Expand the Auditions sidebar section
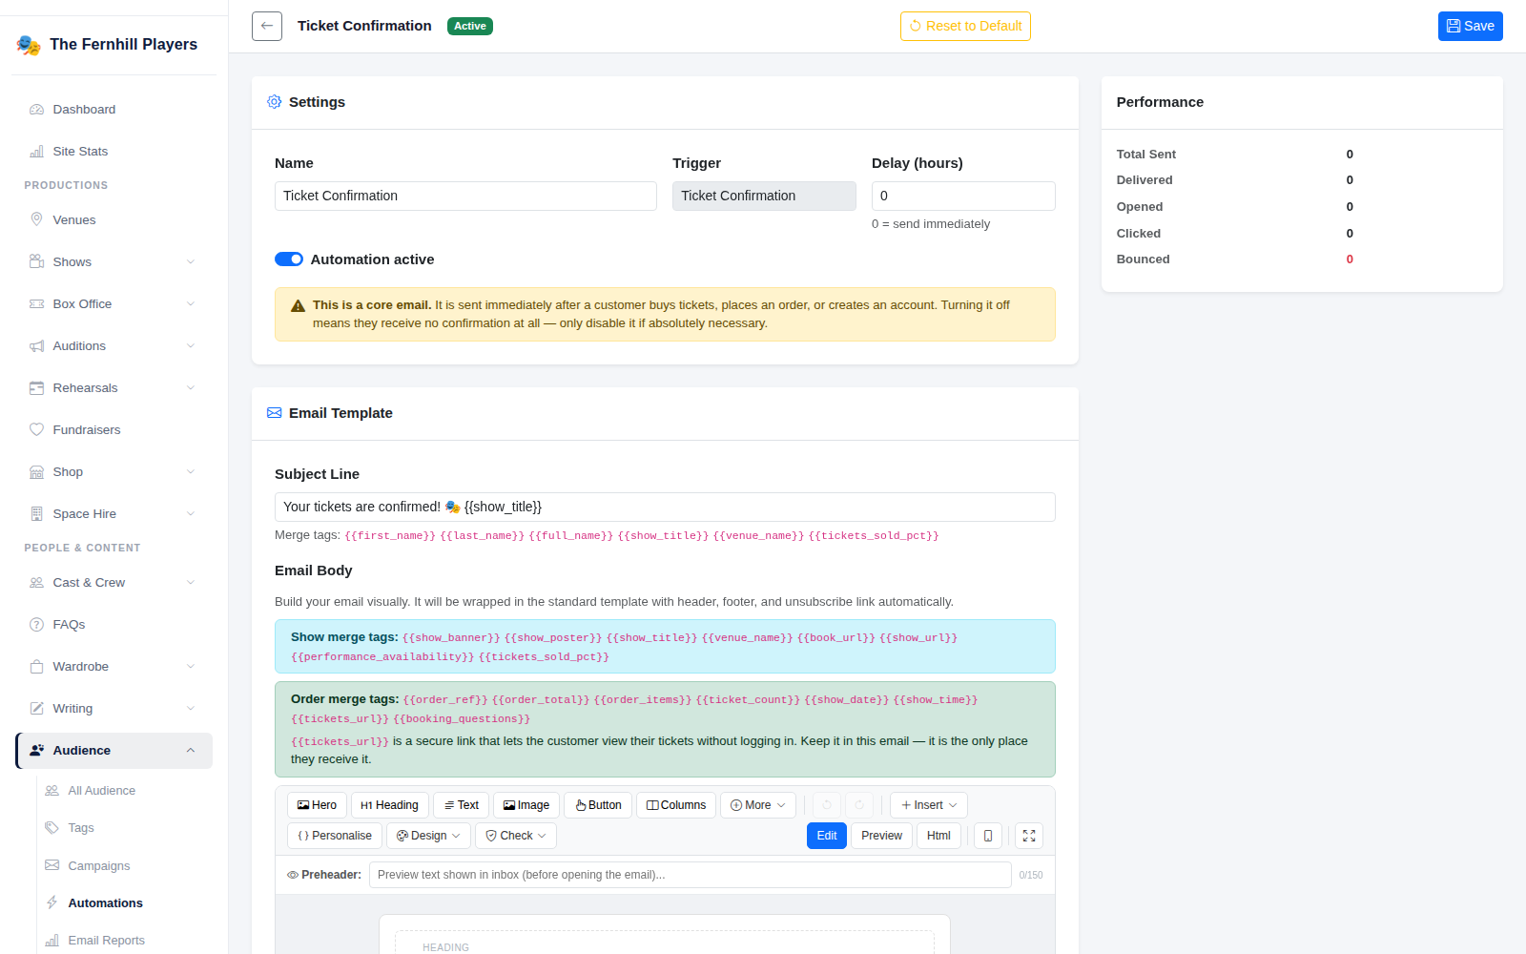This screenshot has height=954, width=1526. (114, 346)
